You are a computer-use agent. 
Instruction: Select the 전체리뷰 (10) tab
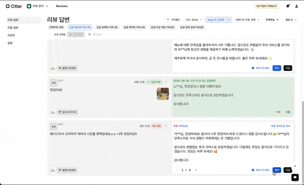(56, 27)
